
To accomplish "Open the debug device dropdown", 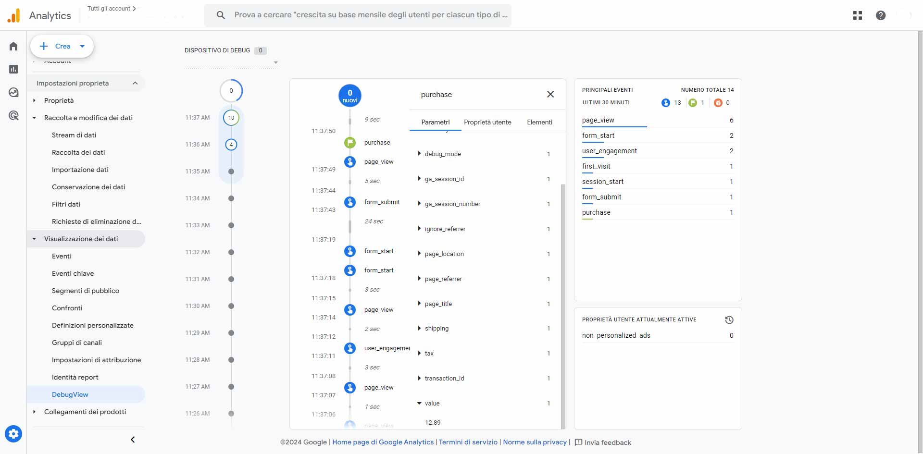I will pyautogui.click(x=275, y=62).
